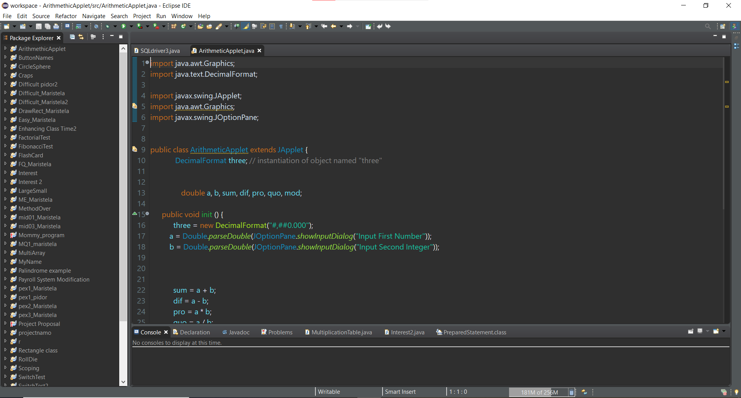Toggle Link with Editor in Package Explorer

pyautogui.click(x=81, y=37)
